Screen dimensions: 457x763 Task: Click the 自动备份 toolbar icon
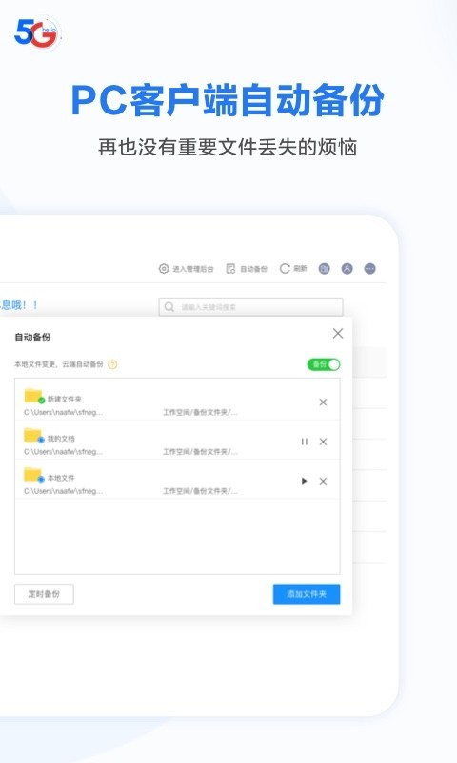tap(230, 269)
